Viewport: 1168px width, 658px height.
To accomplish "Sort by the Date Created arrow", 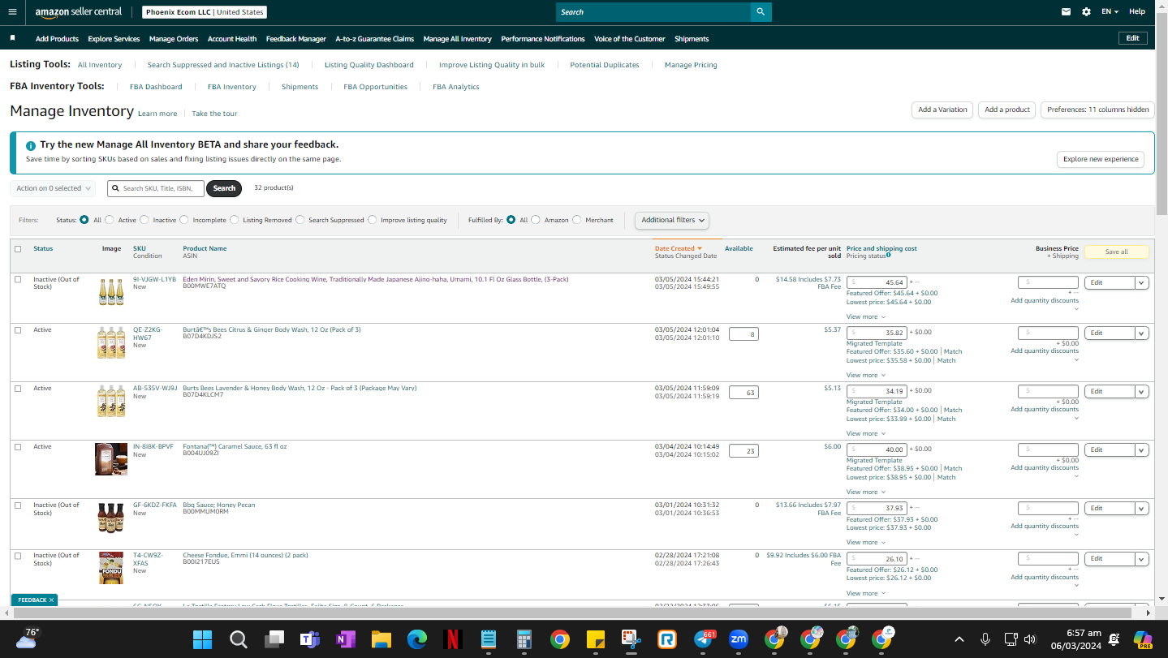I will click(699, 248).
